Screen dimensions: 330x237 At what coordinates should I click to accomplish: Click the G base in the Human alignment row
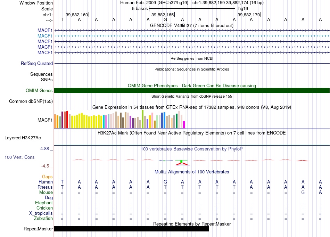pyautogui.click(x=165, y=182)
